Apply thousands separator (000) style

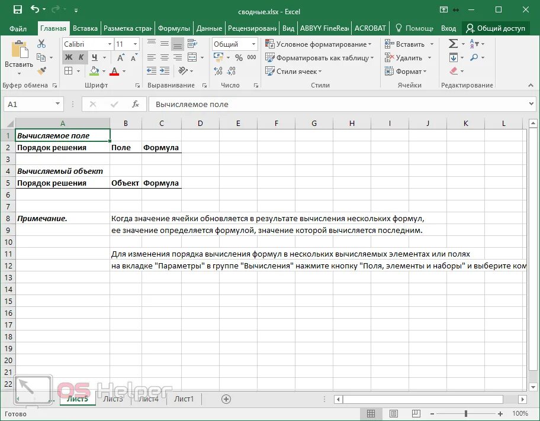point(252,57)
